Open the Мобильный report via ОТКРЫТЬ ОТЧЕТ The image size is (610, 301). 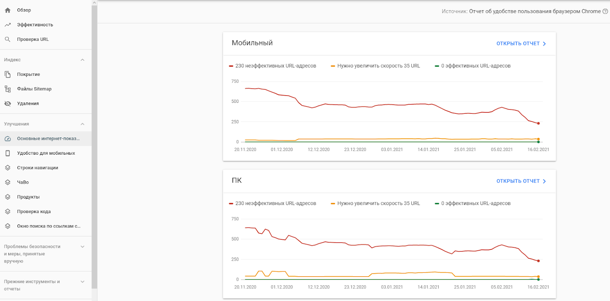click(x=521, y=44)
